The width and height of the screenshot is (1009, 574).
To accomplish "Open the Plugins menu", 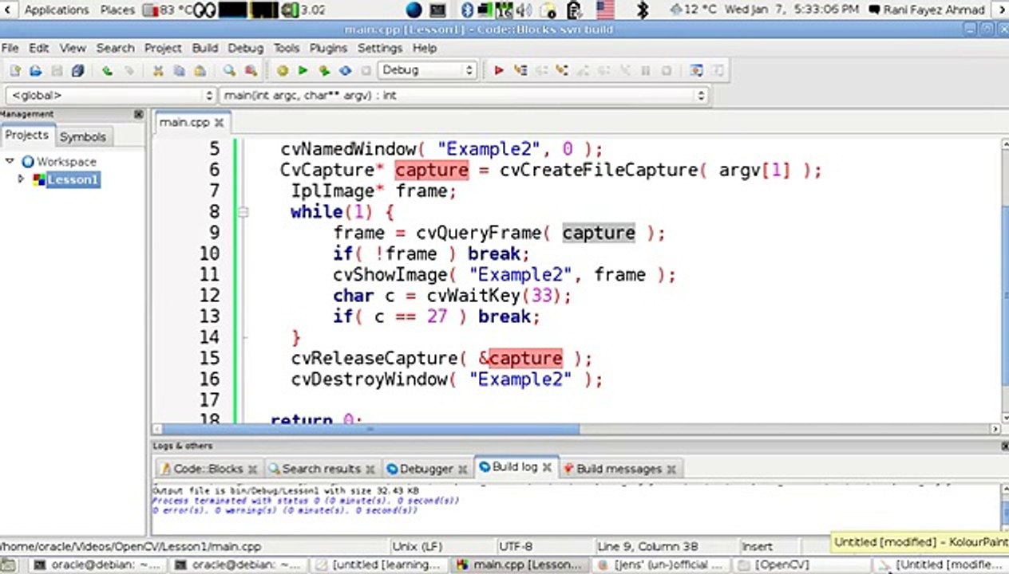I will (329, 48).
